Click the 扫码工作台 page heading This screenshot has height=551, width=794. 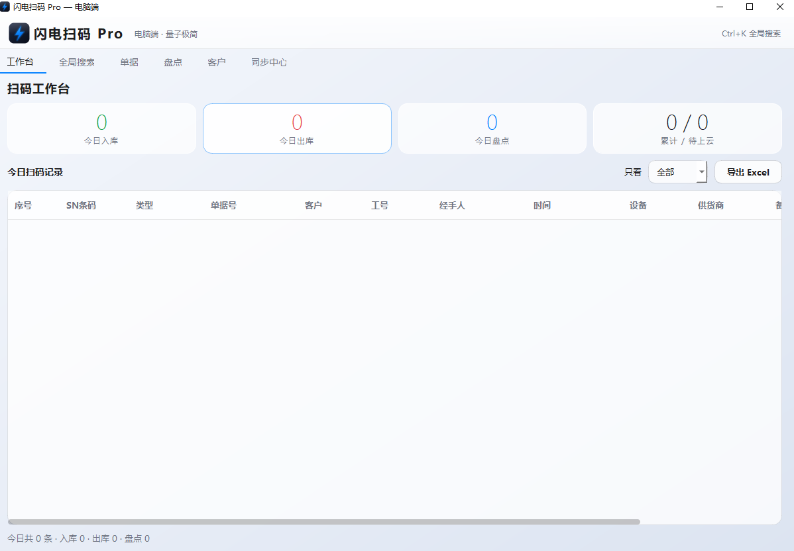pyautogui.click(x=38, y=89)
